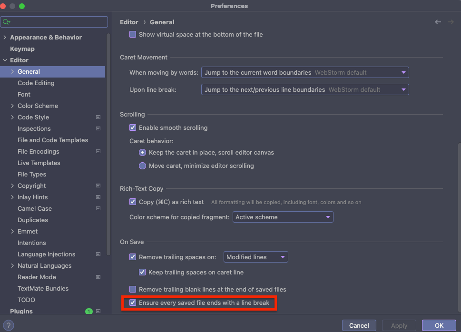461x332 pixels.
Task: Enable Remove trailing blank lines at end of files
Action: [133, 289]
